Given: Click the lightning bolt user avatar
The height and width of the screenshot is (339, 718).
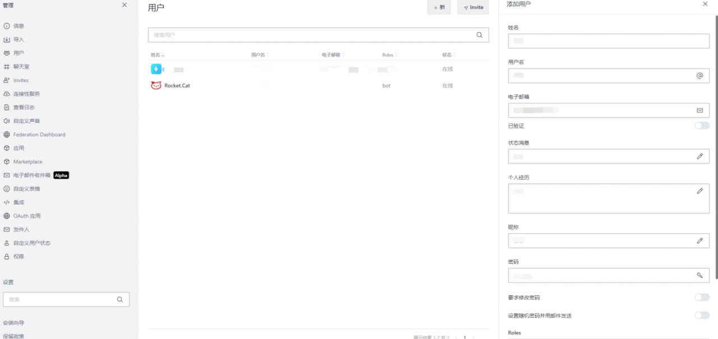Looking at the screenshot, I should pos(156,69).
